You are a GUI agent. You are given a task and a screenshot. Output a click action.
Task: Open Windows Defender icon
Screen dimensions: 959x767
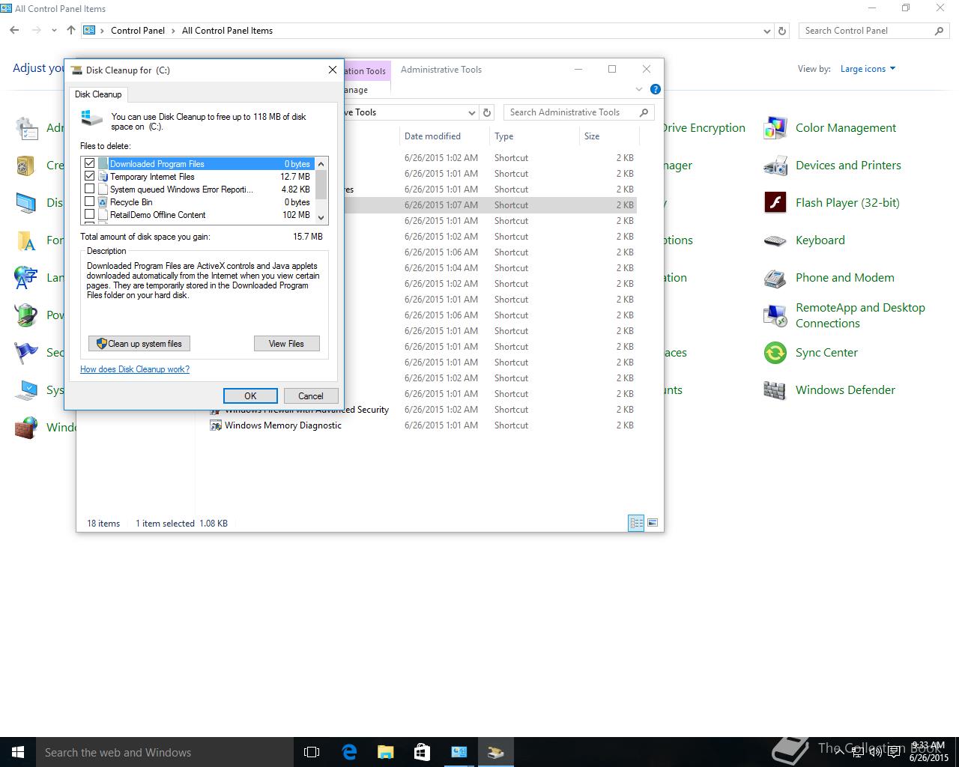775,390
